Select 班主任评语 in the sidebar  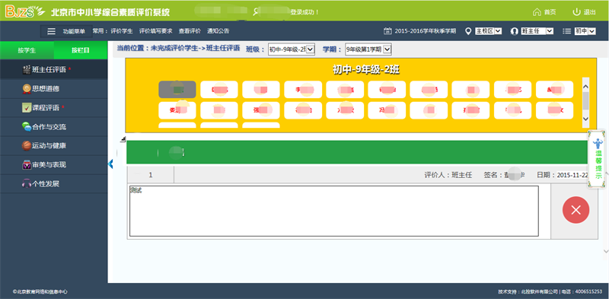click(x=53, y=70)
